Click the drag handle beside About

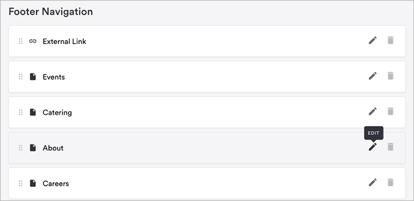[21, 148]
